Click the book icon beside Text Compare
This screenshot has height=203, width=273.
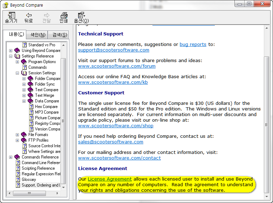click(x=30, y=90)
